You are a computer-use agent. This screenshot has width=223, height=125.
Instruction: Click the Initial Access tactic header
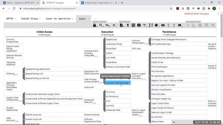44,32
